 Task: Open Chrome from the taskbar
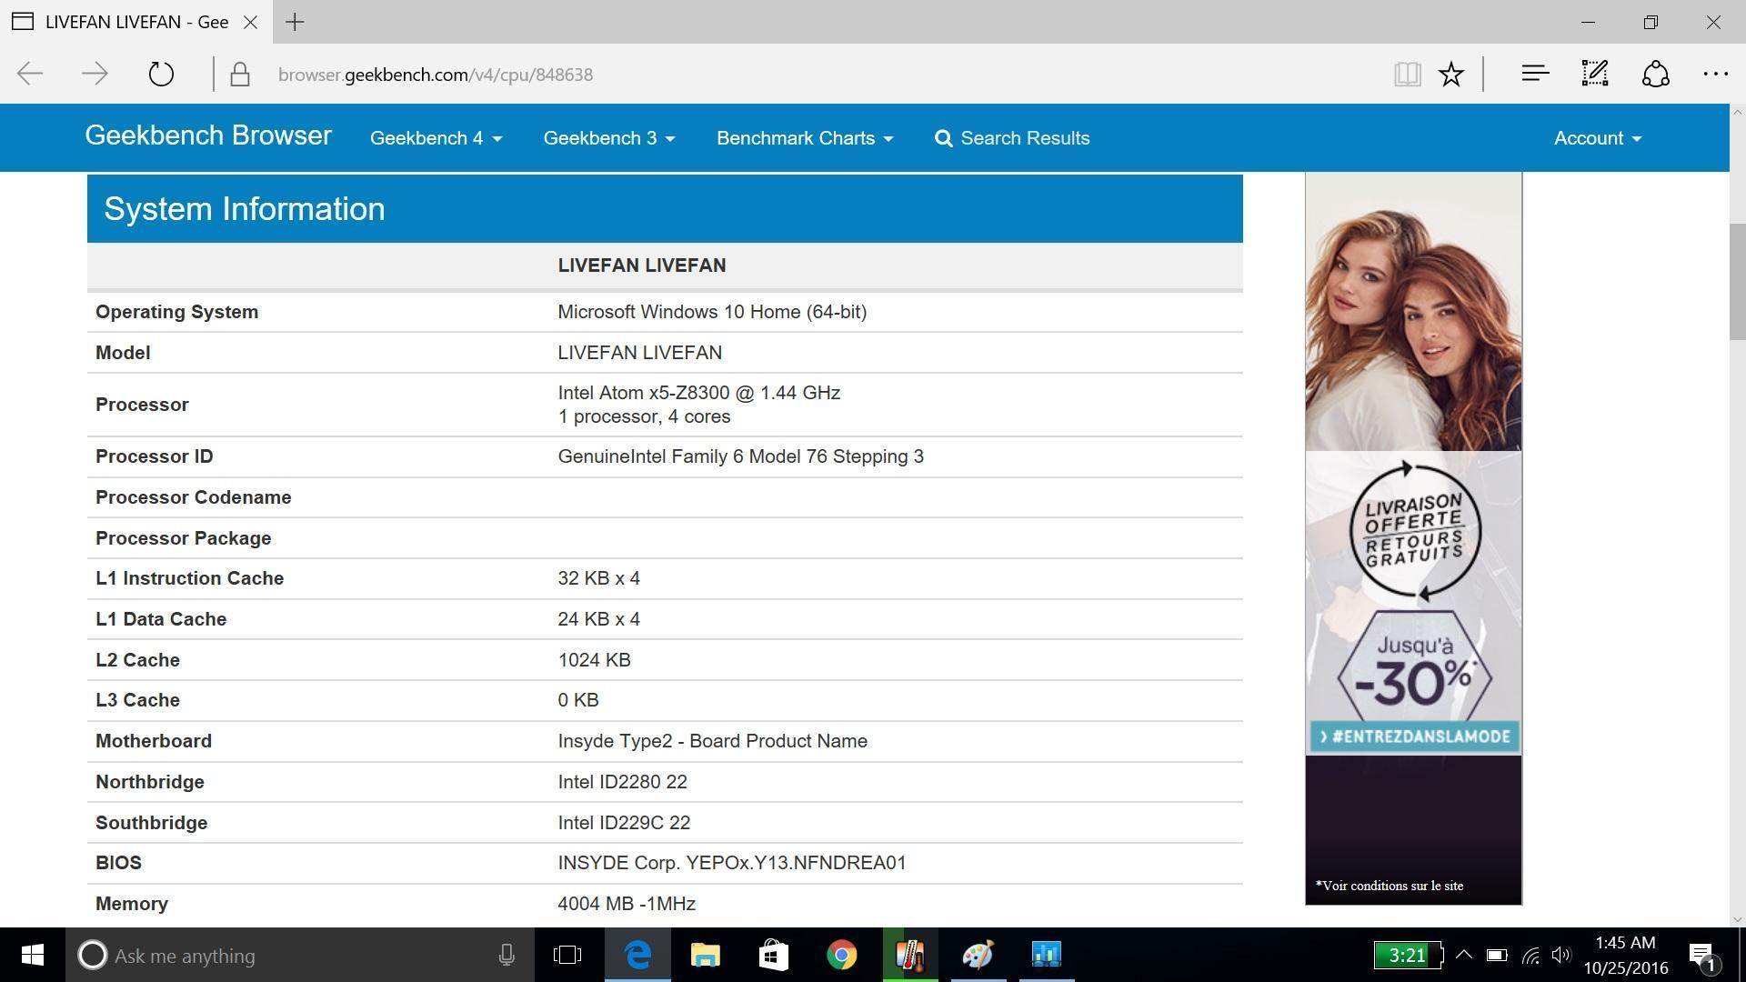(x=841, y=956)
